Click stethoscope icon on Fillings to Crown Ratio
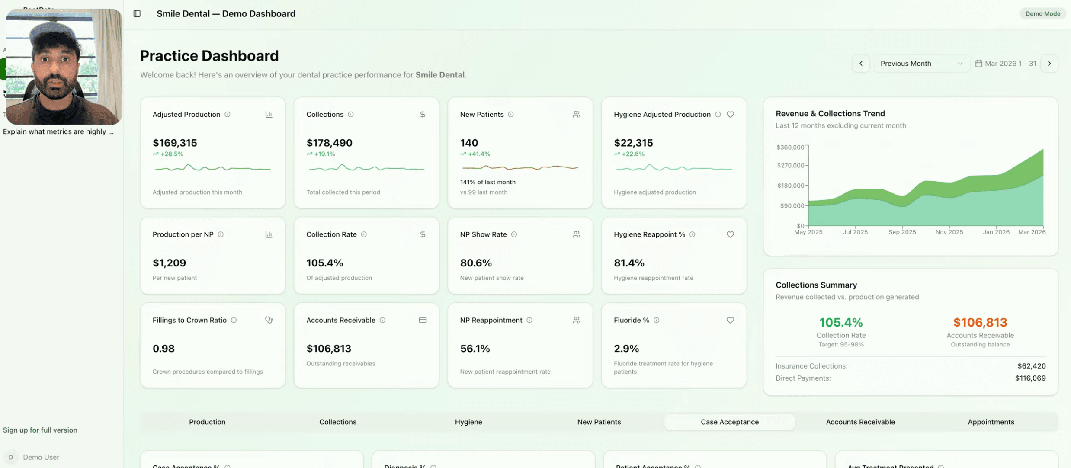This screenshot has width=1071, height=468. pyautogui.click(x=269, y=320)
